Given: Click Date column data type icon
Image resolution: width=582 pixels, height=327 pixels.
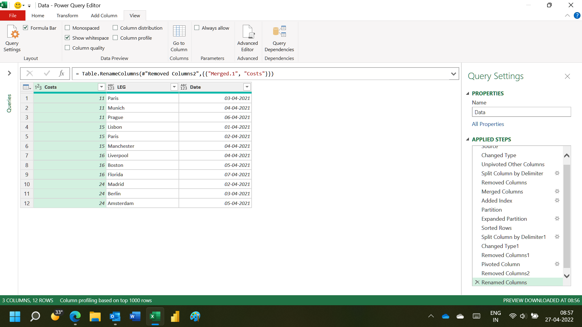Looking at the screenshot, I should 184,87.
